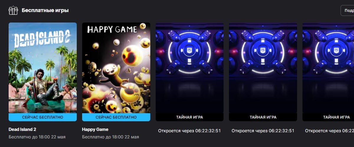The height and width of the screenshot is (147, 354).
Task: Click first mystery game countdown timer text
Action: [189, 130]
